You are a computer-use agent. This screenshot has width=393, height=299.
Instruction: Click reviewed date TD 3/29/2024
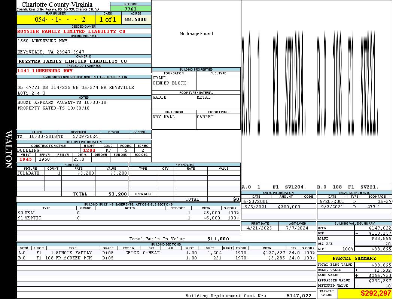(x=78, y=137)
